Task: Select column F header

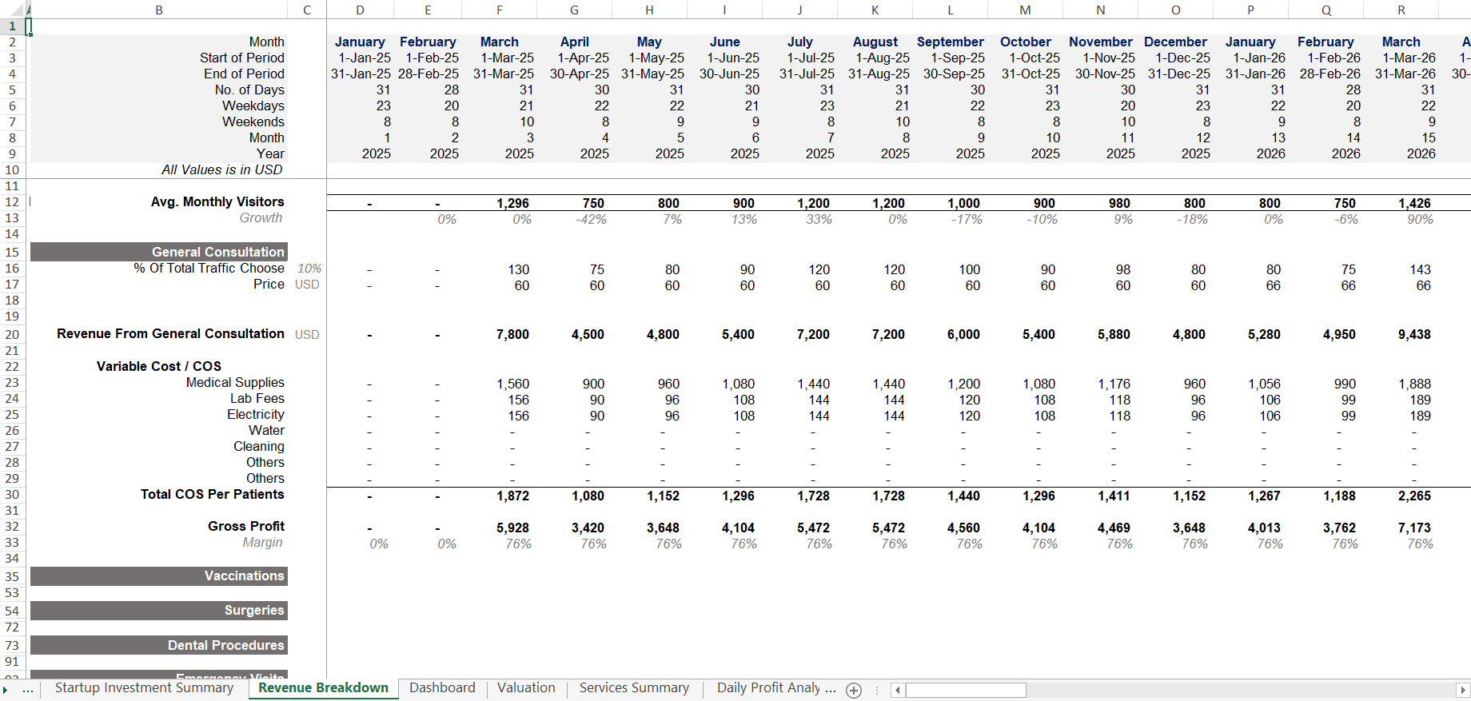Action: 500,10
